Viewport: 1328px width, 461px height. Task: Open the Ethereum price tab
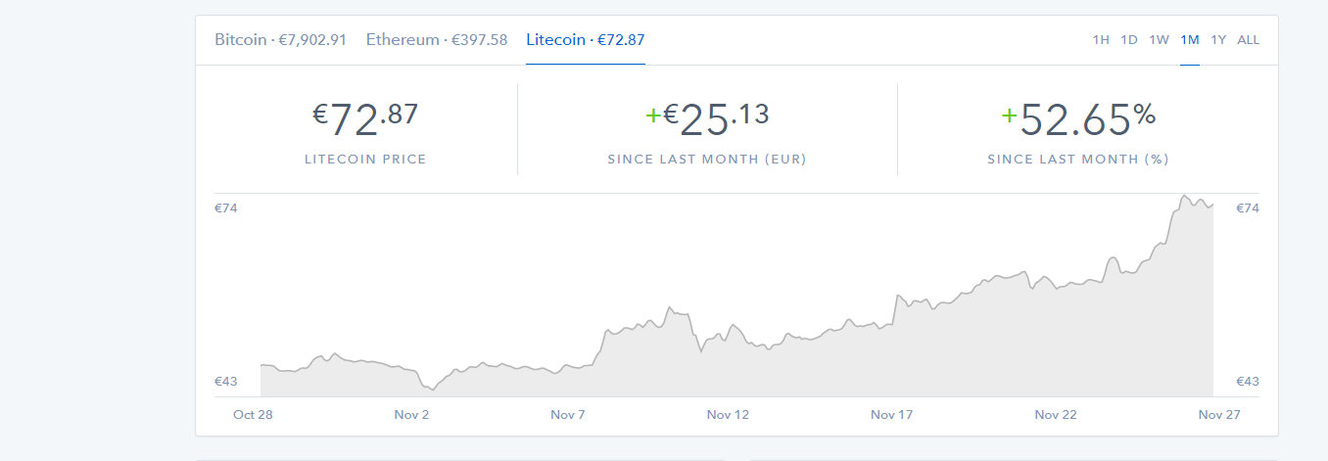click(437, 40)
